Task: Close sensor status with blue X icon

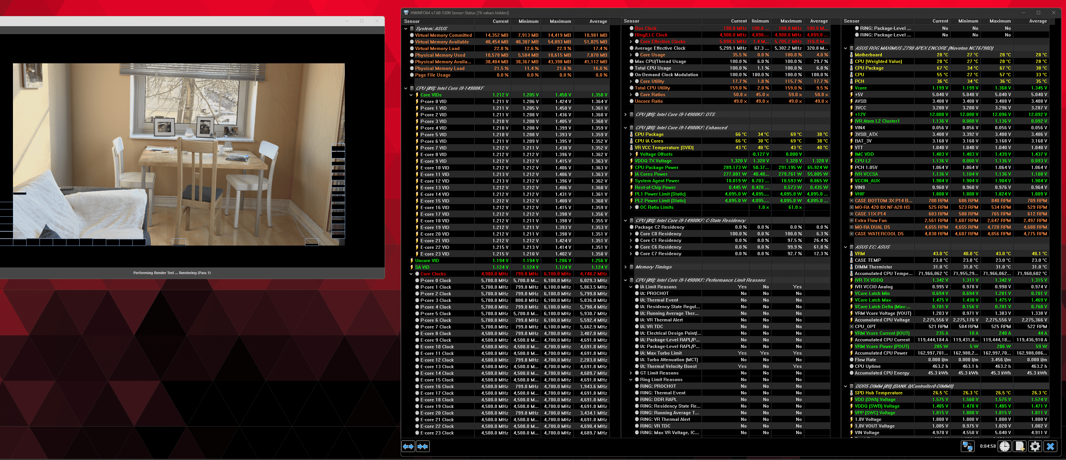Action: pos(1050,446)
